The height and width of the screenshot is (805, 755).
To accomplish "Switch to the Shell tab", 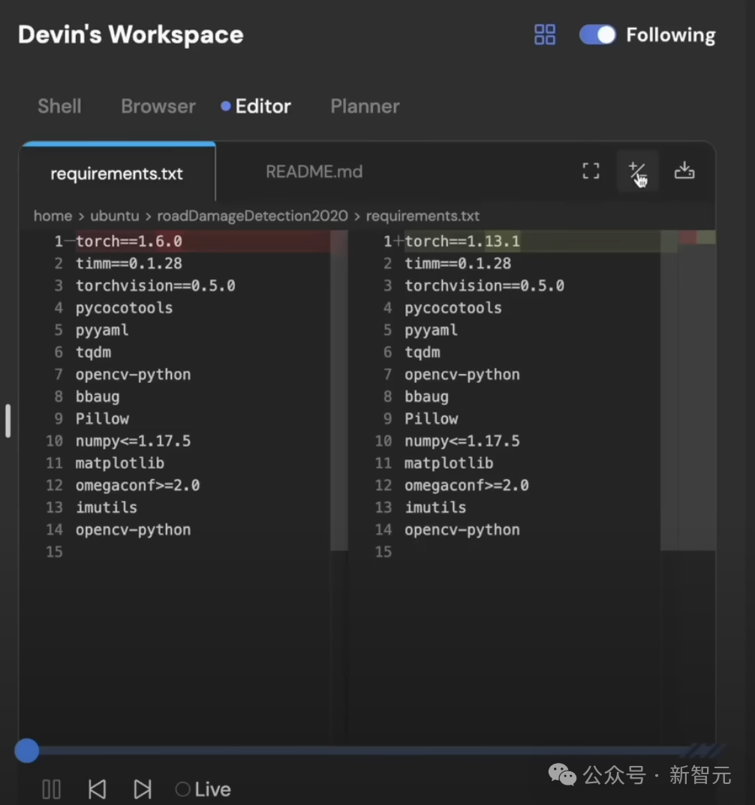I will (59, 106).
